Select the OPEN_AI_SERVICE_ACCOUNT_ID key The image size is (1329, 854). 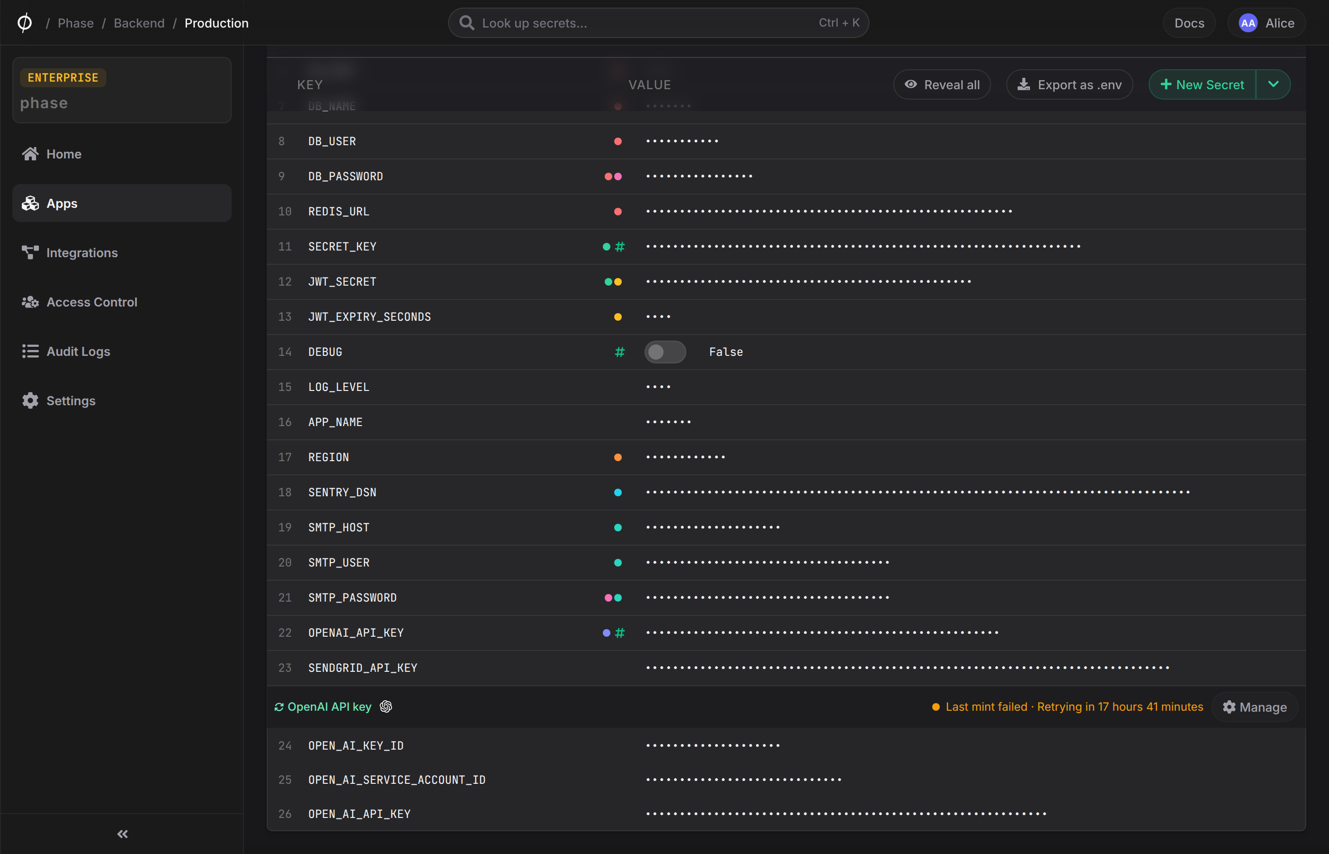397,779
